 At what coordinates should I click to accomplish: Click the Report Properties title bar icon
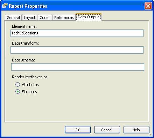[5, 6]
